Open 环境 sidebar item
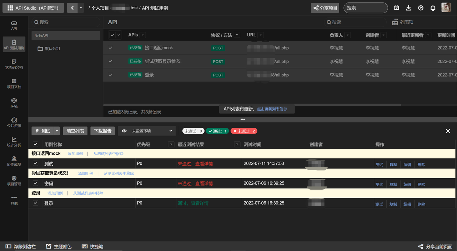The height and width of the screenshot is (251, 457). click(x=14, y=103)
